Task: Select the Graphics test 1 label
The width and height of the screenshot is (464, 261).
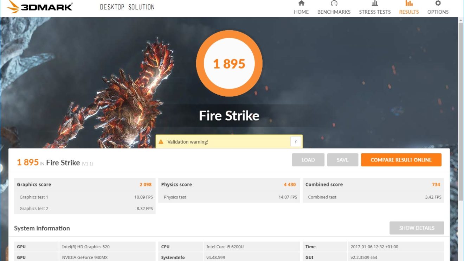Action: pyautogui.click(x=34, y=197)
